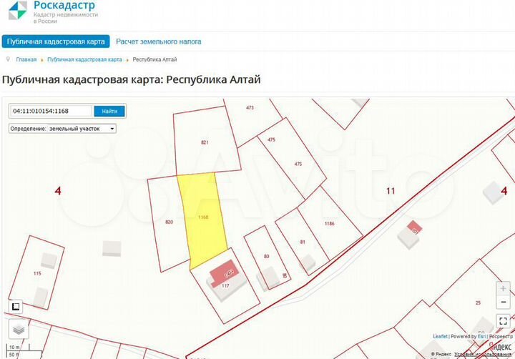Open the map layers switcher
Viewport: 515px width, 359px height.
click(19, 329)
